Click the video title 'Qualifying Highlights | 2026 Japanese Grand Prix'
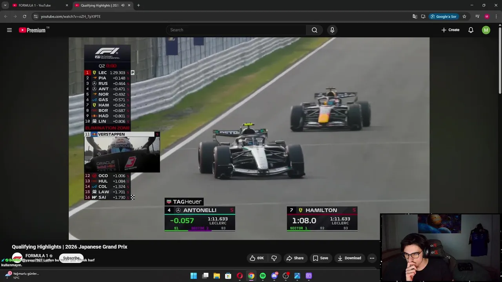This screenshot has height=282, width=502. (69, 247)
